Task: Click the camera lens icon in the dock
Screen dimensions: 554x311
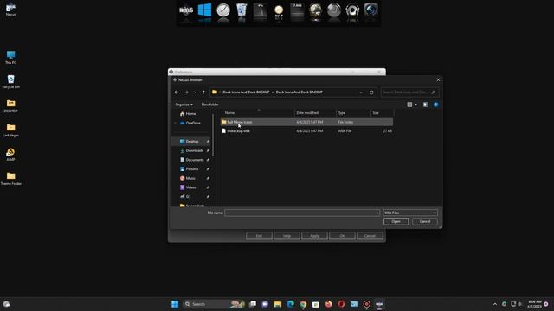Action: point(371,10)
